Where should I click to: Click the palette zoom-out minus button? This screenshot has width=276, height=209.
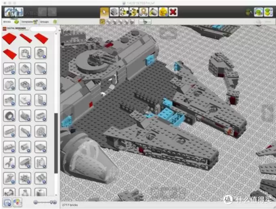pyautogui.click(x=36, y=203)
